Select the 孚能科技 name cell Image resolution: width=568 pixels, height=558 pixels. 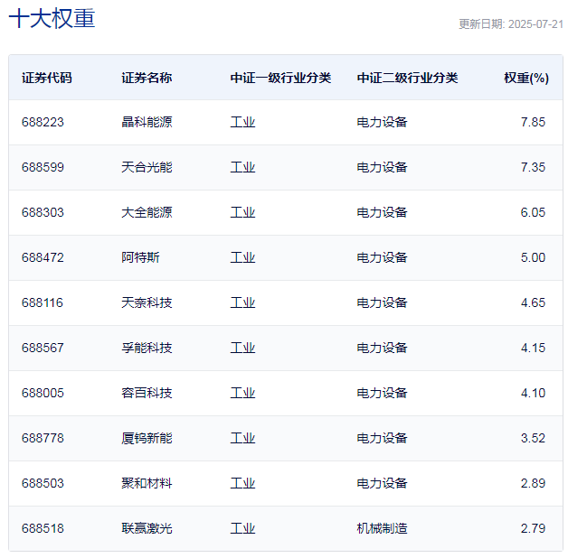coord(147,348)
